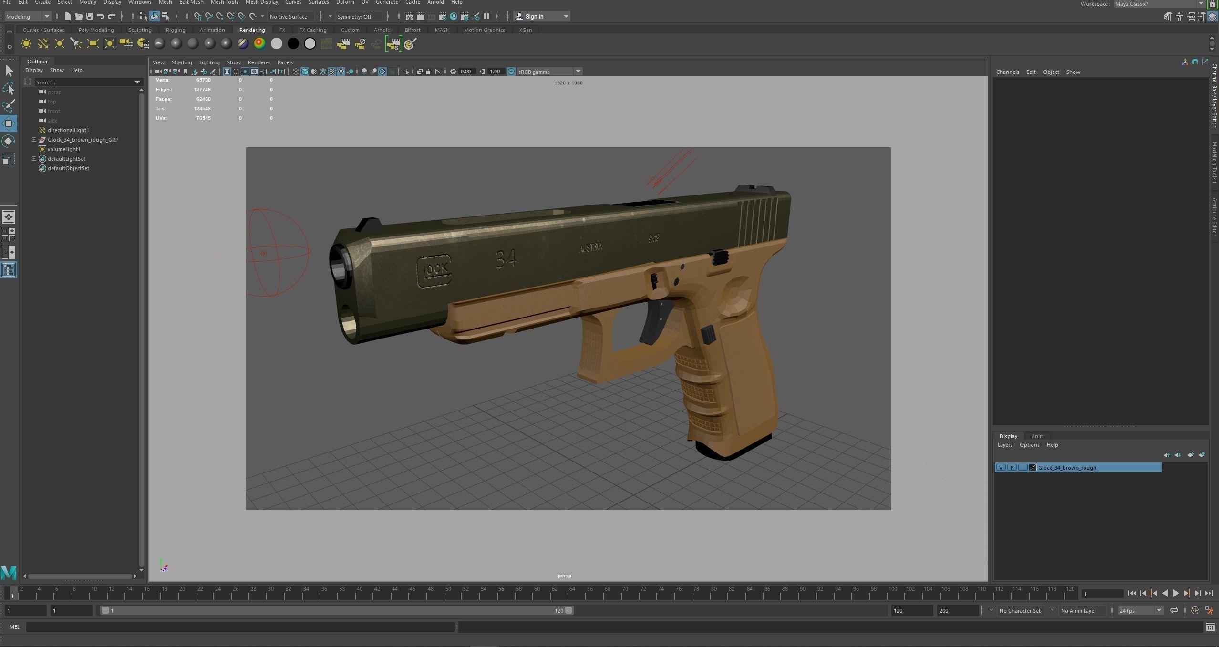Click the New scene icon

click(x=67, y=17)
